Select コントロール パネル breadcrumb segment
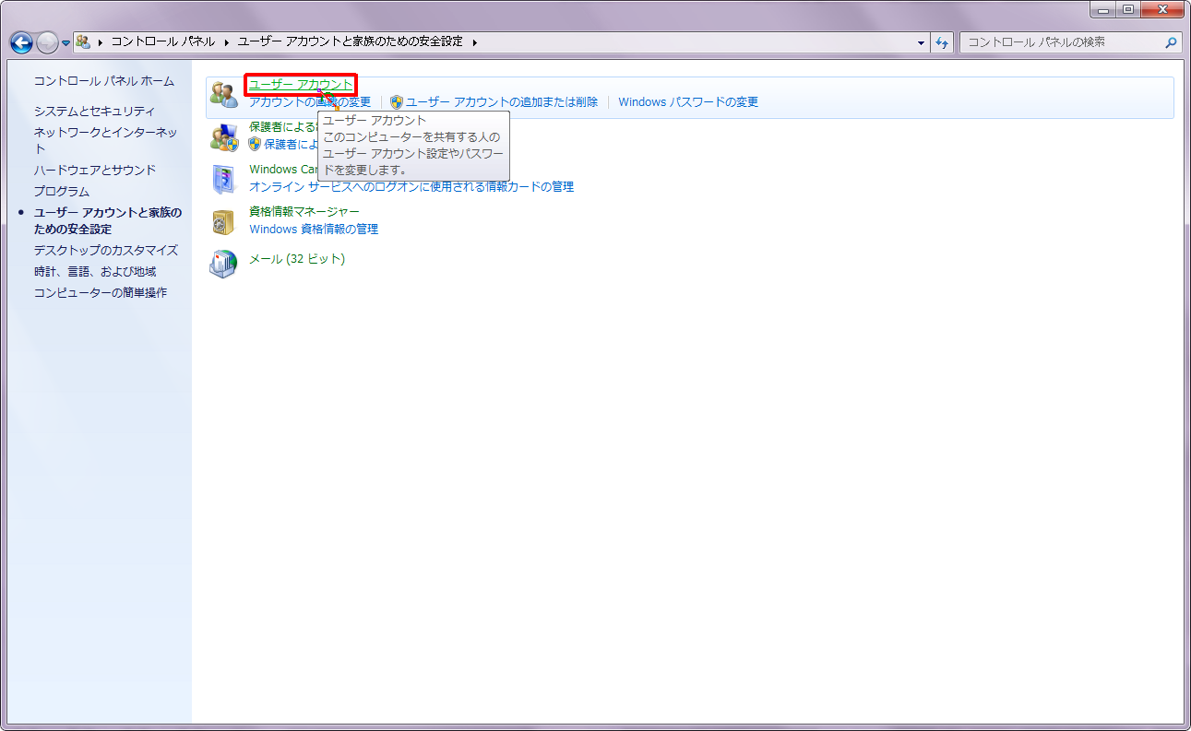The image size is (1191, 731). tap(162, 42)
